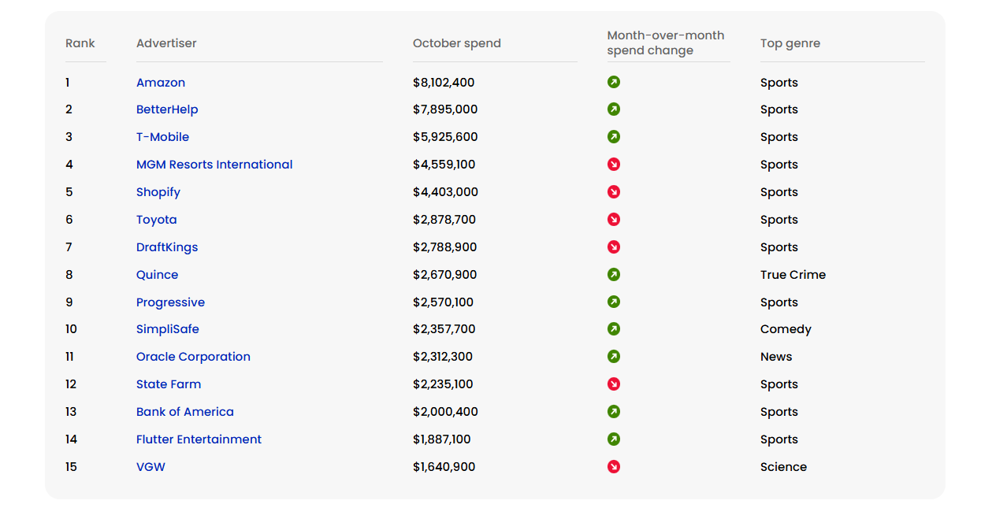Click the green up arrow in T-Mobile row
This screenshot has height=519, width=981.
tap(614, 136)
